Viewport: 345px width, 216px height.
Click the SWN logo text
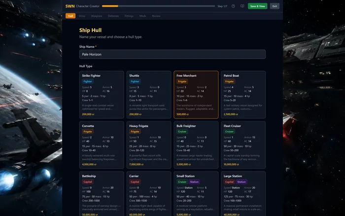(70, 6)
